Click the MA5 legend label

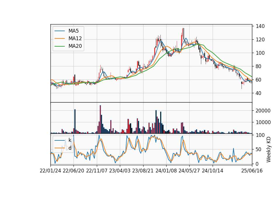[73, 31]
